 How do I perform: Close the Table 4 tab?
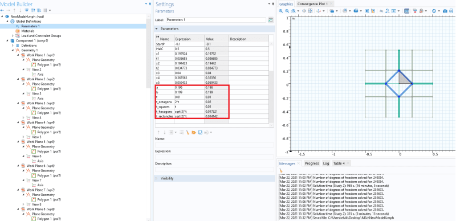(348, 163)
